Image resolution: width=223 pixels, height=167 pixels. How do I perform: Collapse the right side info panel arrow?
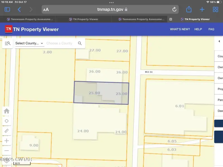pyautogui.click(x=219, y=41)
